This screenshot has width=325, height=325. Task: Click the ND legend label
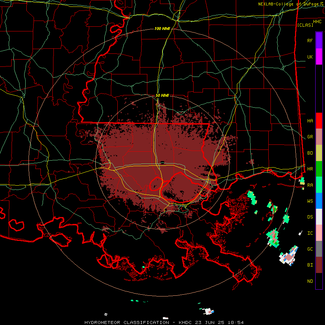pyautogui.click(x=310, y=281)
